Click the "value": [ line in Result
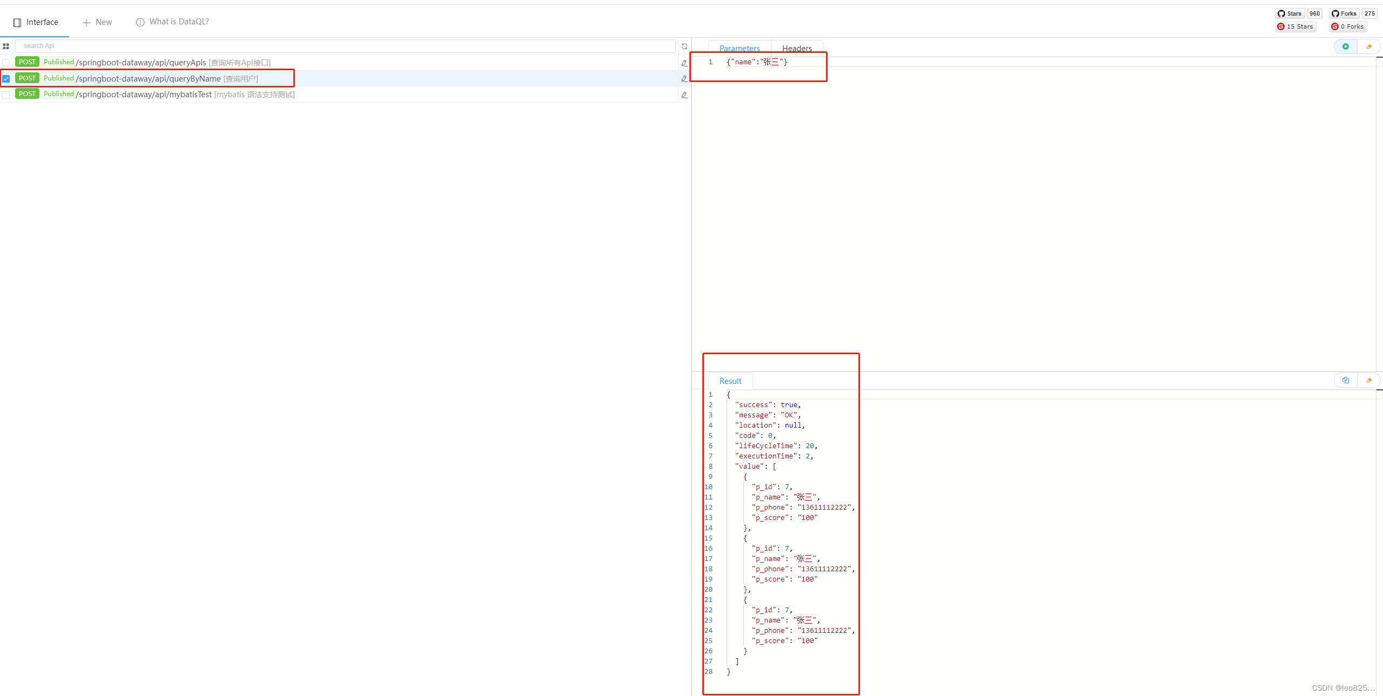The image size is (1383, 696). pyautogui.click(x=755, y=467)
